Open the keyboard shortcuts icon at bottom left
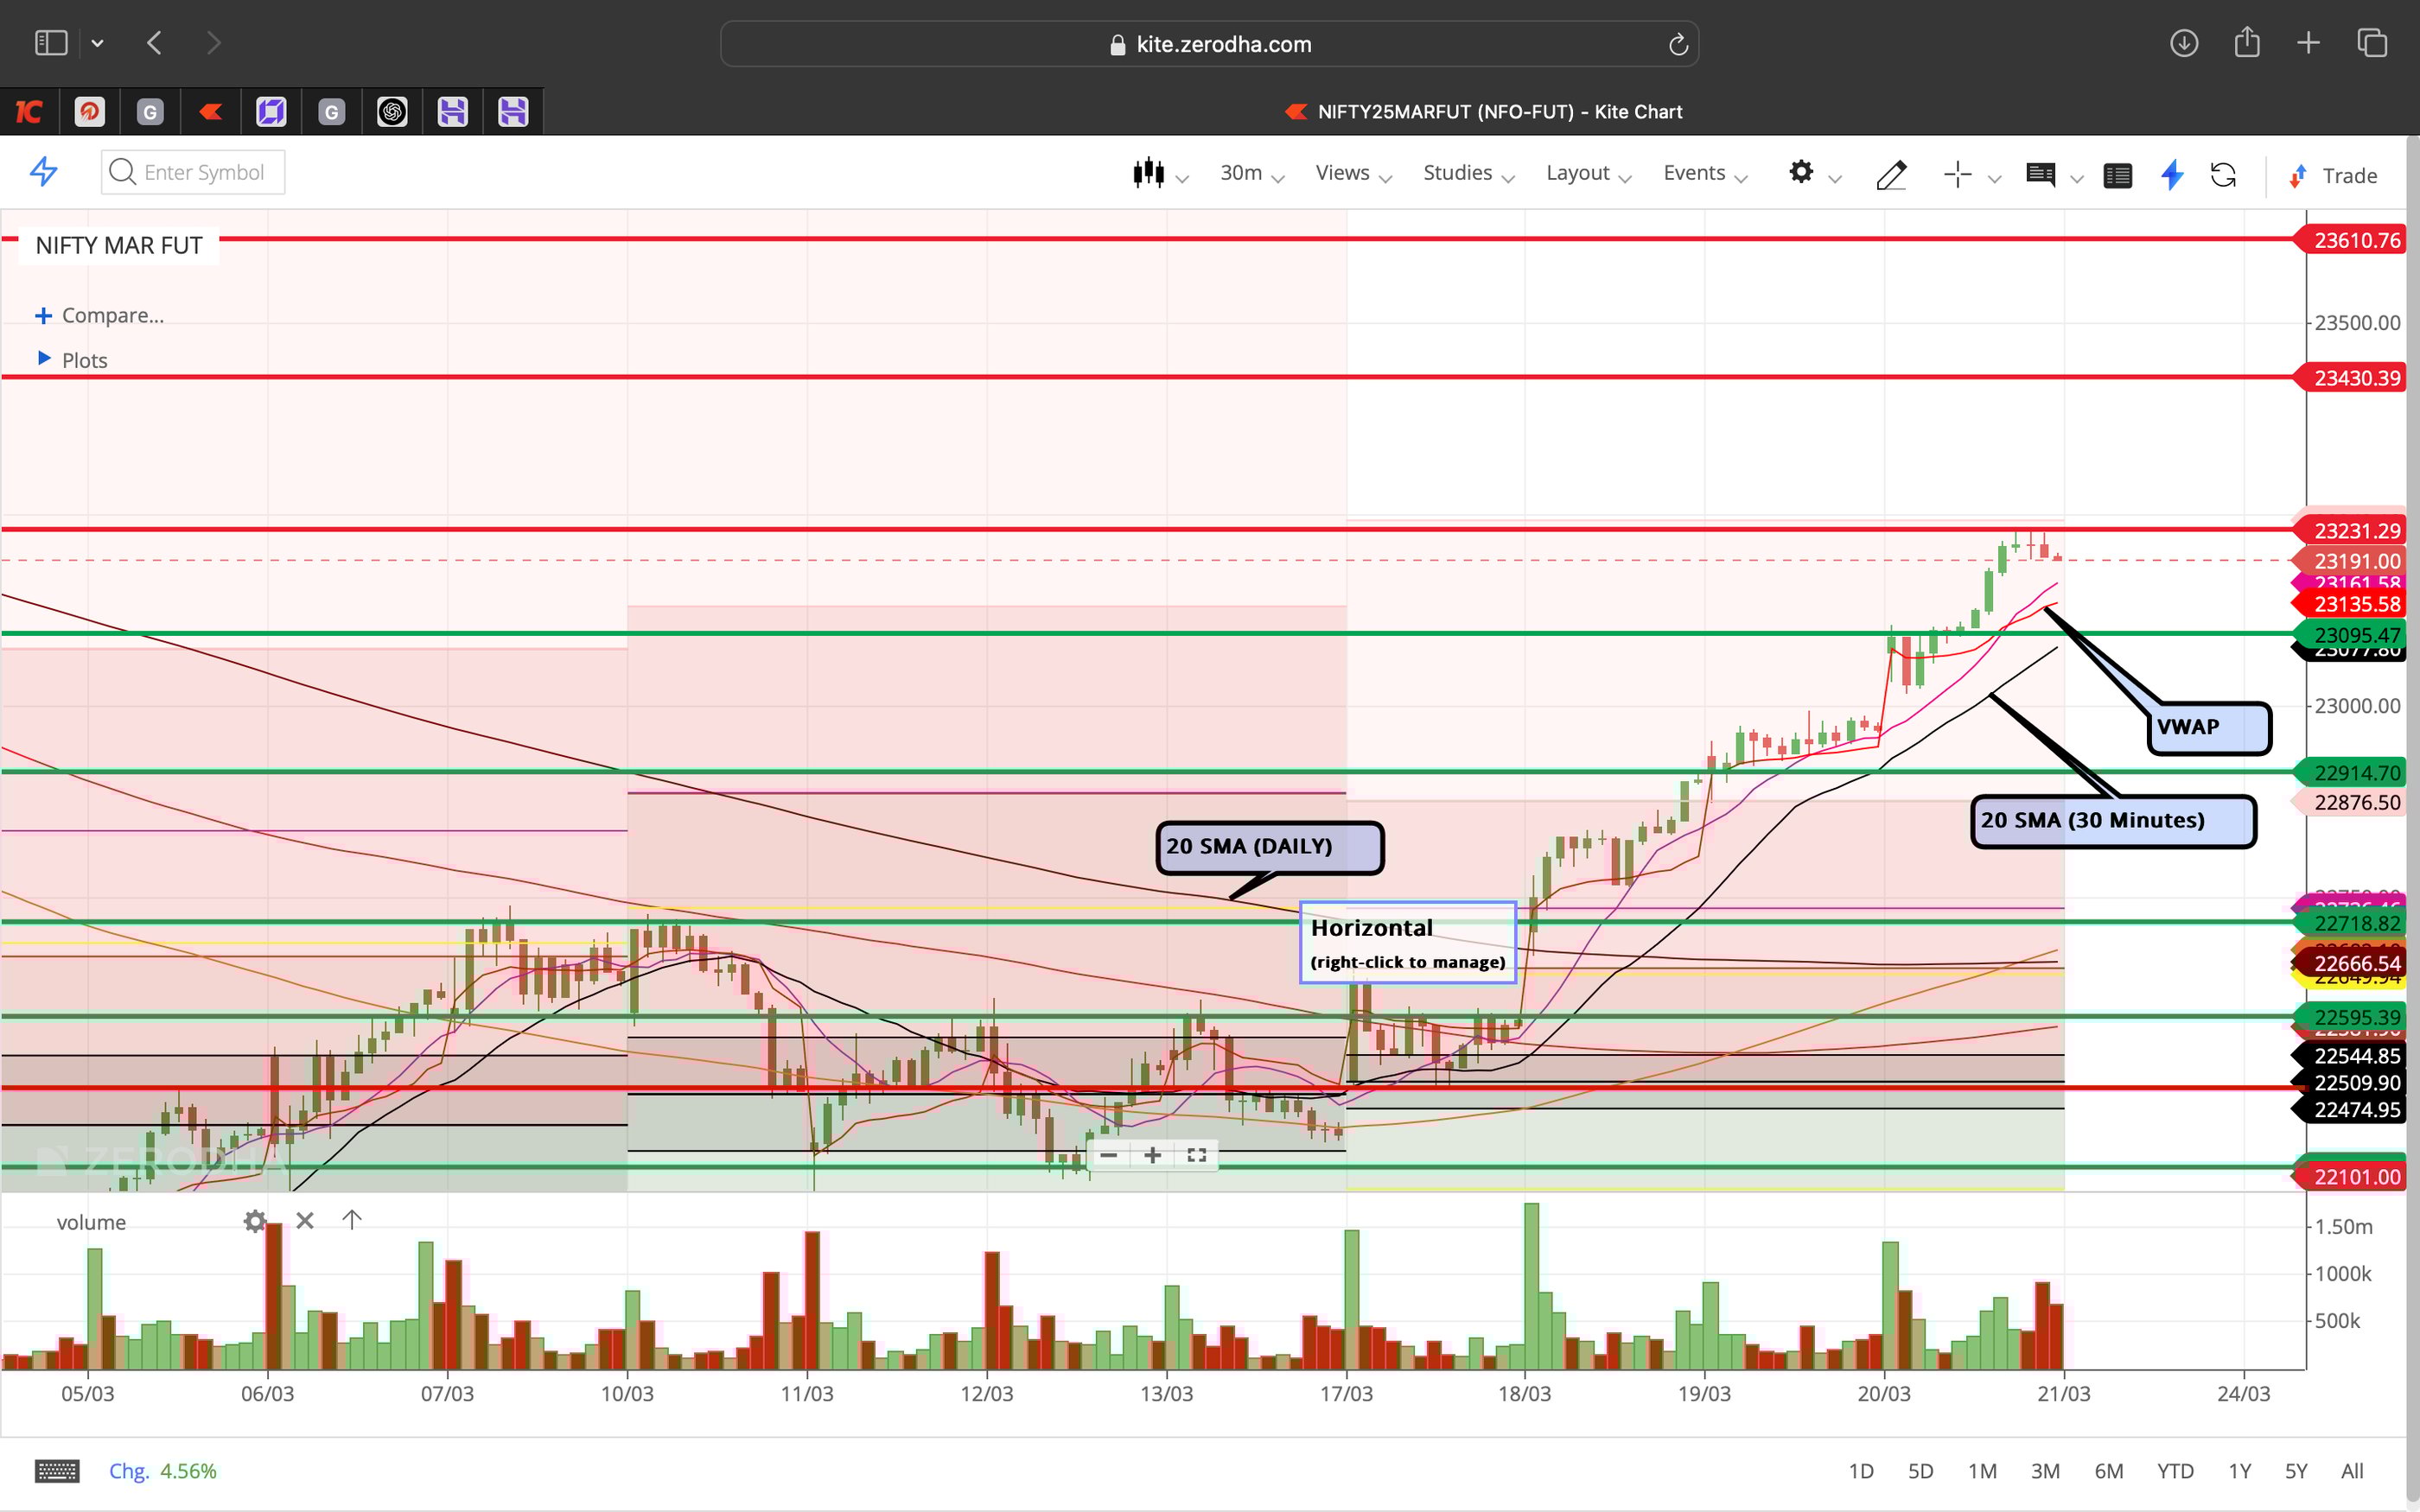The width and height of the screenshot is (2420, 1512). click(x=58, y=1470)
